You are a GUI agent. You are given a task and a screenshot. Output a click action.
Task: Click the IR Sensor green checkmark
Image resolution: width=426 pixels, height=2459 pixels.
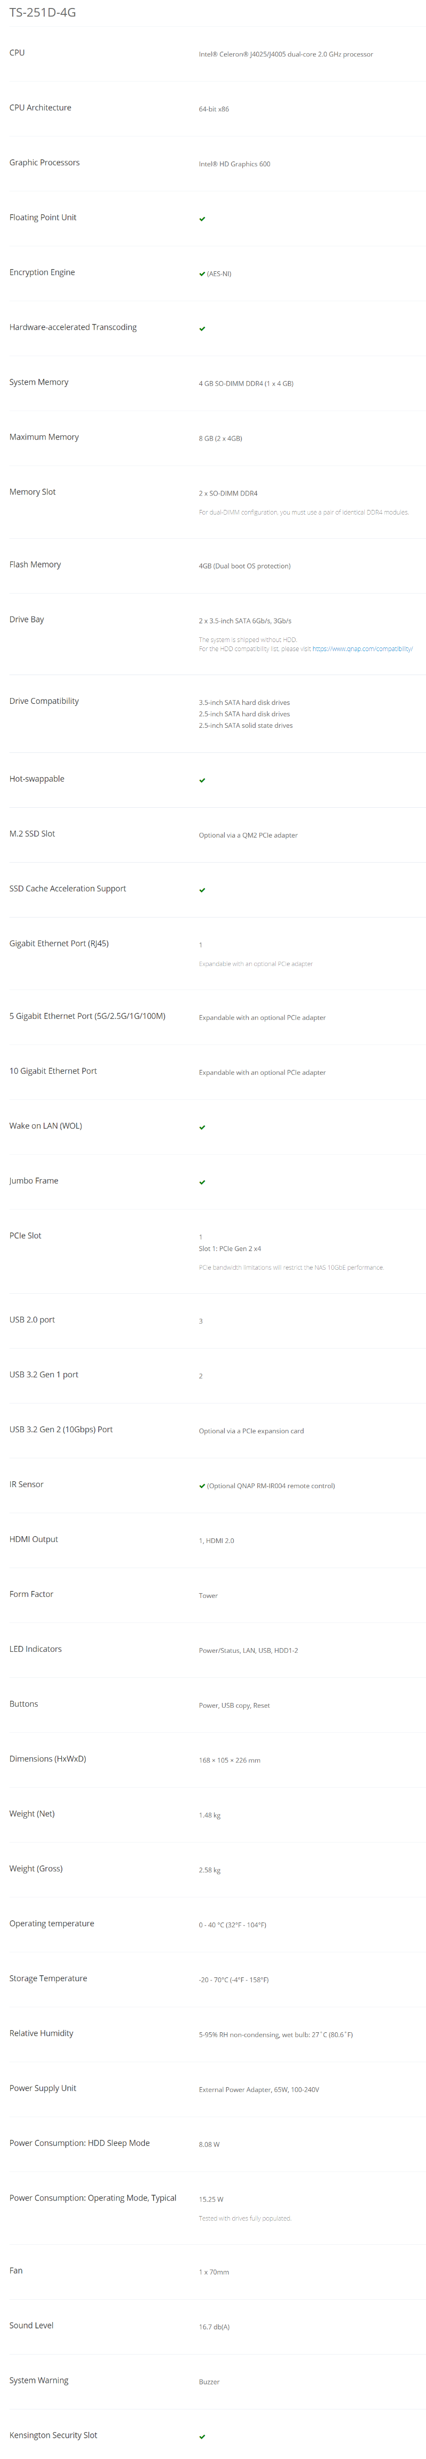coord(202,1486)
